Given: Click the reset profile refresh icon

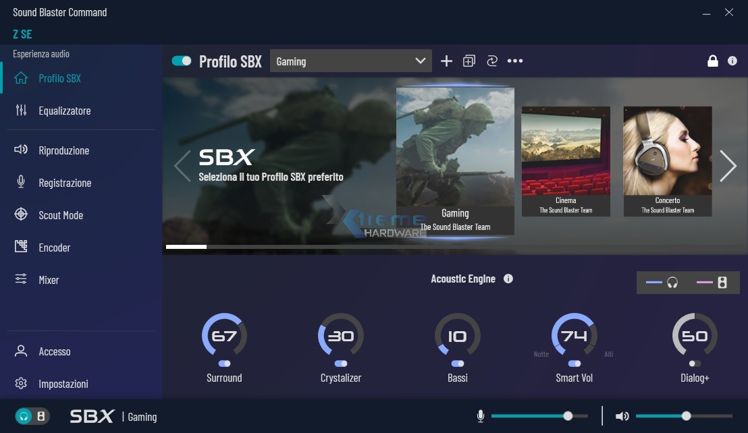Looking at the screenshot, I should click(x=491, y=61).
